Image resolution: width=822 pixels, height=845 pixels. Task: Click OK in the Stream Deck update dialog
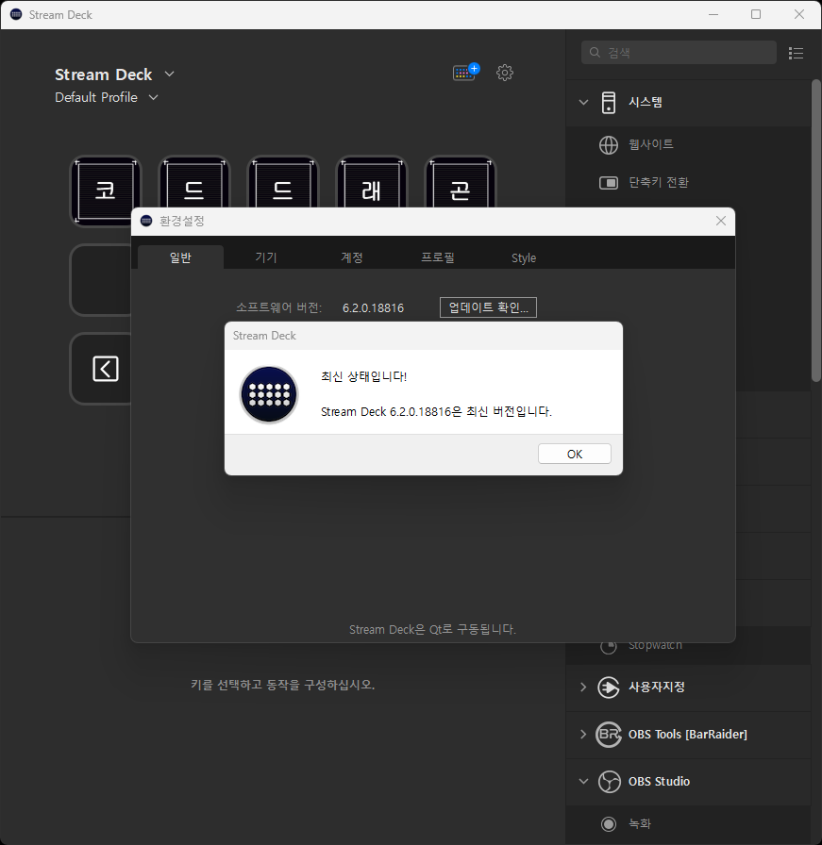[575, 454]
